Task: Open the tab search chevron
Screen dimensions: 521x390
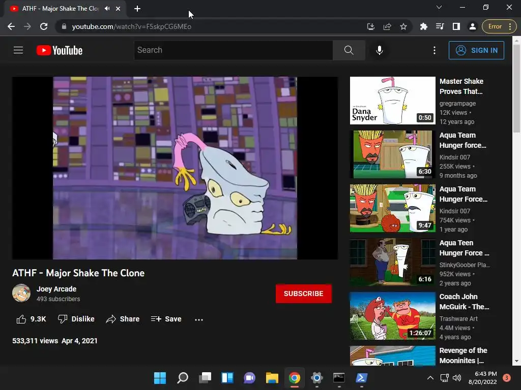Action: click(x=439, y=7)
